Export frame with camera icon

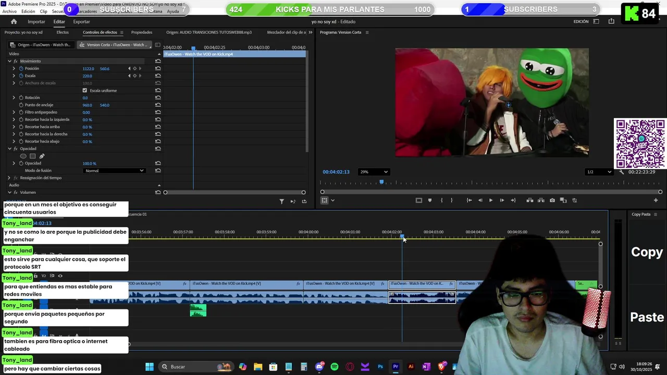[552, 201]
